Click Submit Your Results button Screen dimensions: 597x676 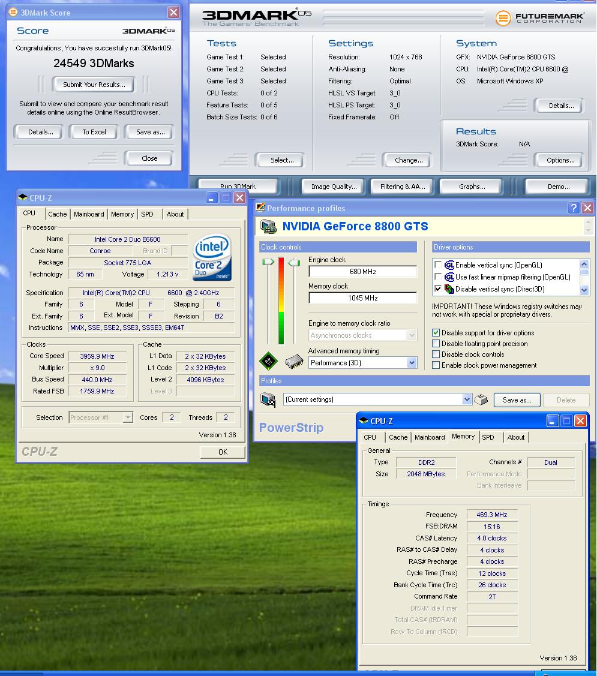(94, 85)
